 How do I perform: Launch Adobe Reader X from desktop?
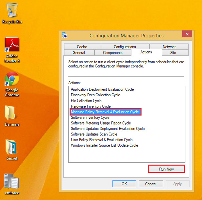click(x=12, y=45)
